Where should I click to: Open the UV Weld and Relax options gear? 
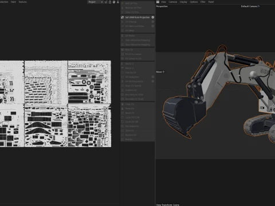[x=153, y=26]
